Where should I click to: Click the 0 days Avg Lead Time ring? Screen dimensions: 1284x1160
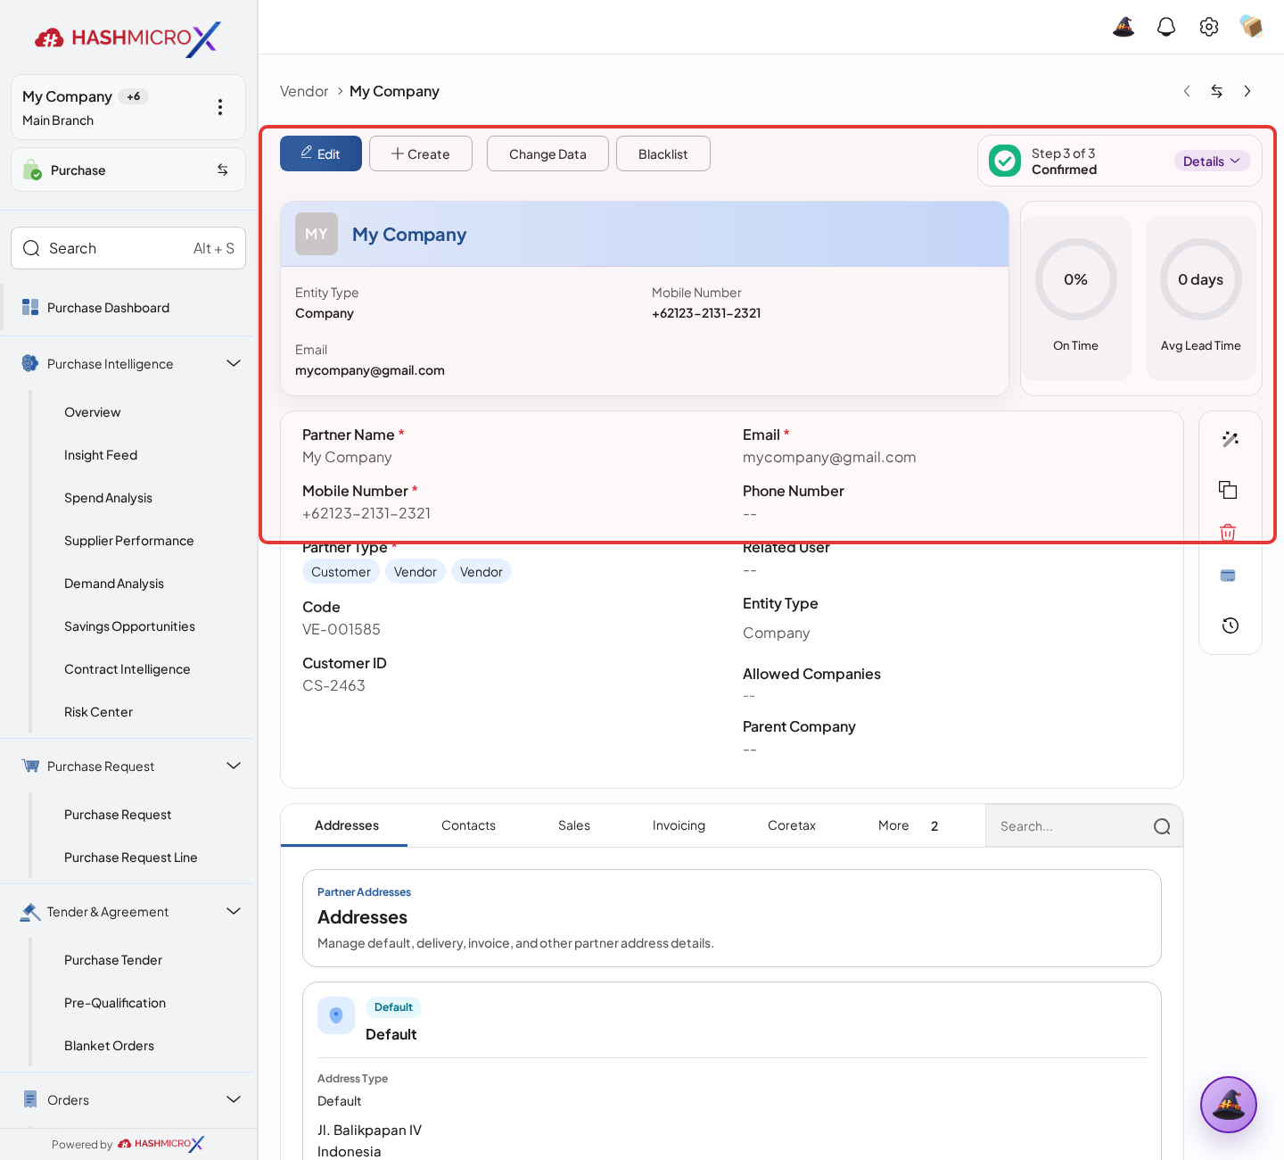[x=1201, y=279]
